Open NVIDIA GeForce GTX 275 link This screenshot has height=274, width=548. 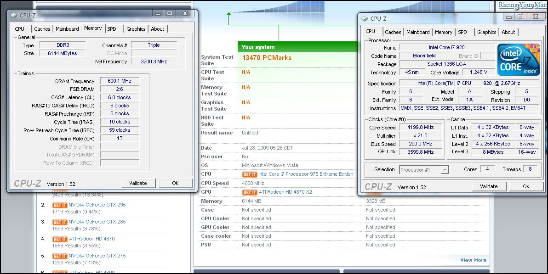point(97,256)
